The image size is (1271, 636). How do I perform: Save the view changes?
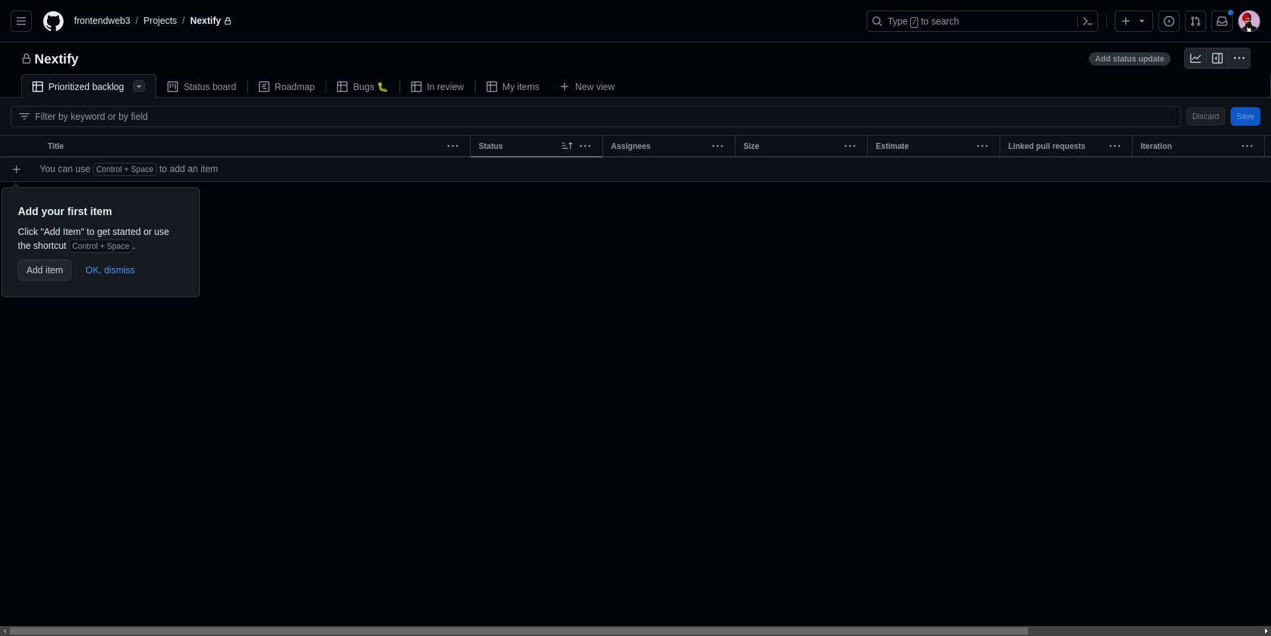(x=1245, y=116)
